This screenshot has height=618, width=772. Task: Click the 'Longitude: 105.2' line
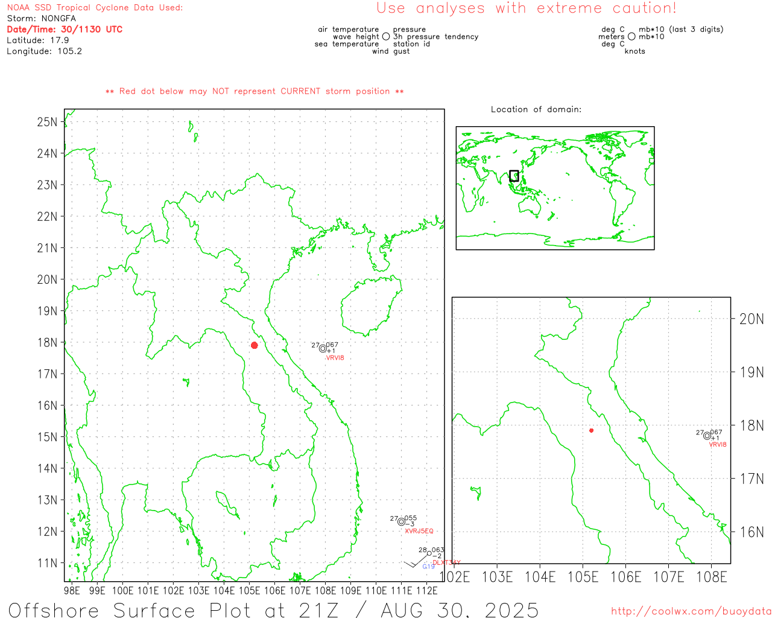click(44, 51)
